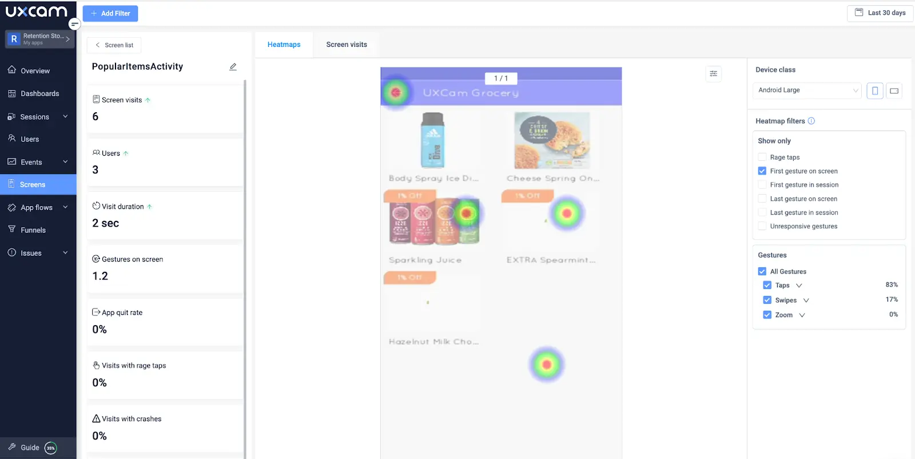Expand the Zoom gesture chevron
The image size is (915, 459).
coord(802,315)
